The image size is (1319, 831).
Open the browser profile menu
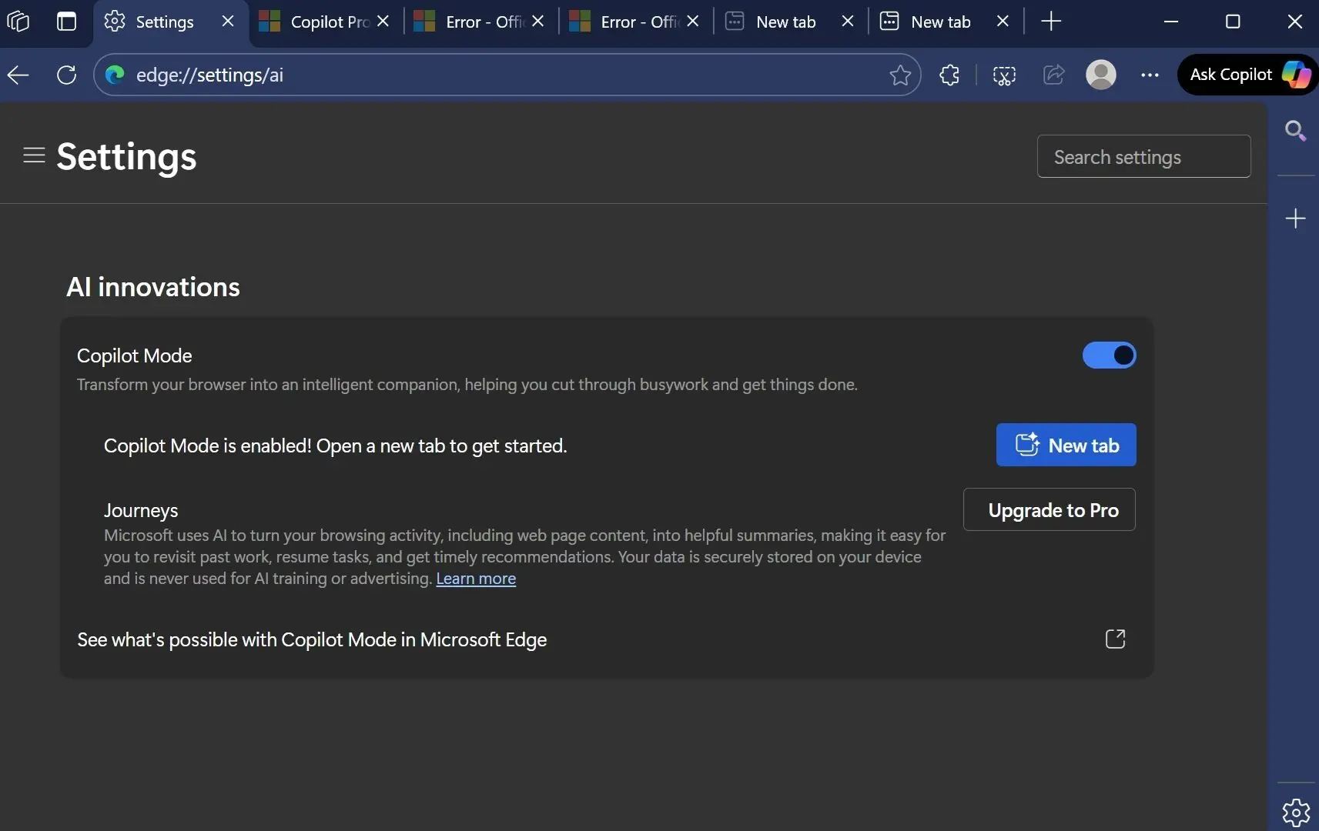tap(1101, 75)
